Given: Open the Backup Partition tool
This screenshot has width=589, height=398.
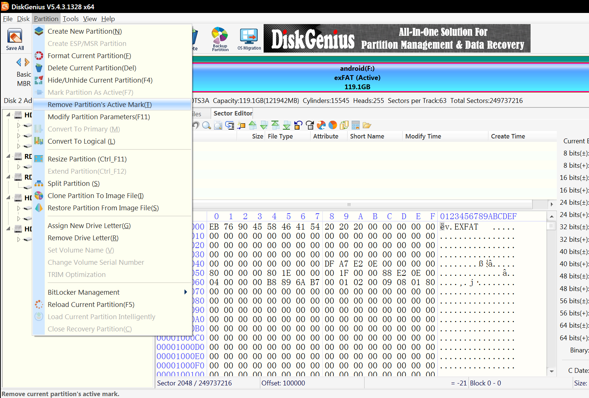Looking at the screenshot, I should [x=220, y=39].
